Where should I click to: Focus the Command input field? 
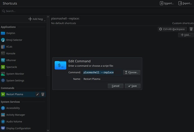102,72
